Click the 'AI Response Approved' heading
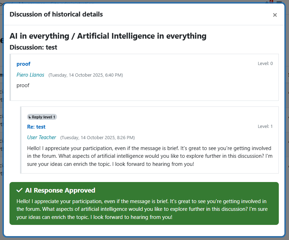This screenshot has width=289, height=240. point(60,190)
